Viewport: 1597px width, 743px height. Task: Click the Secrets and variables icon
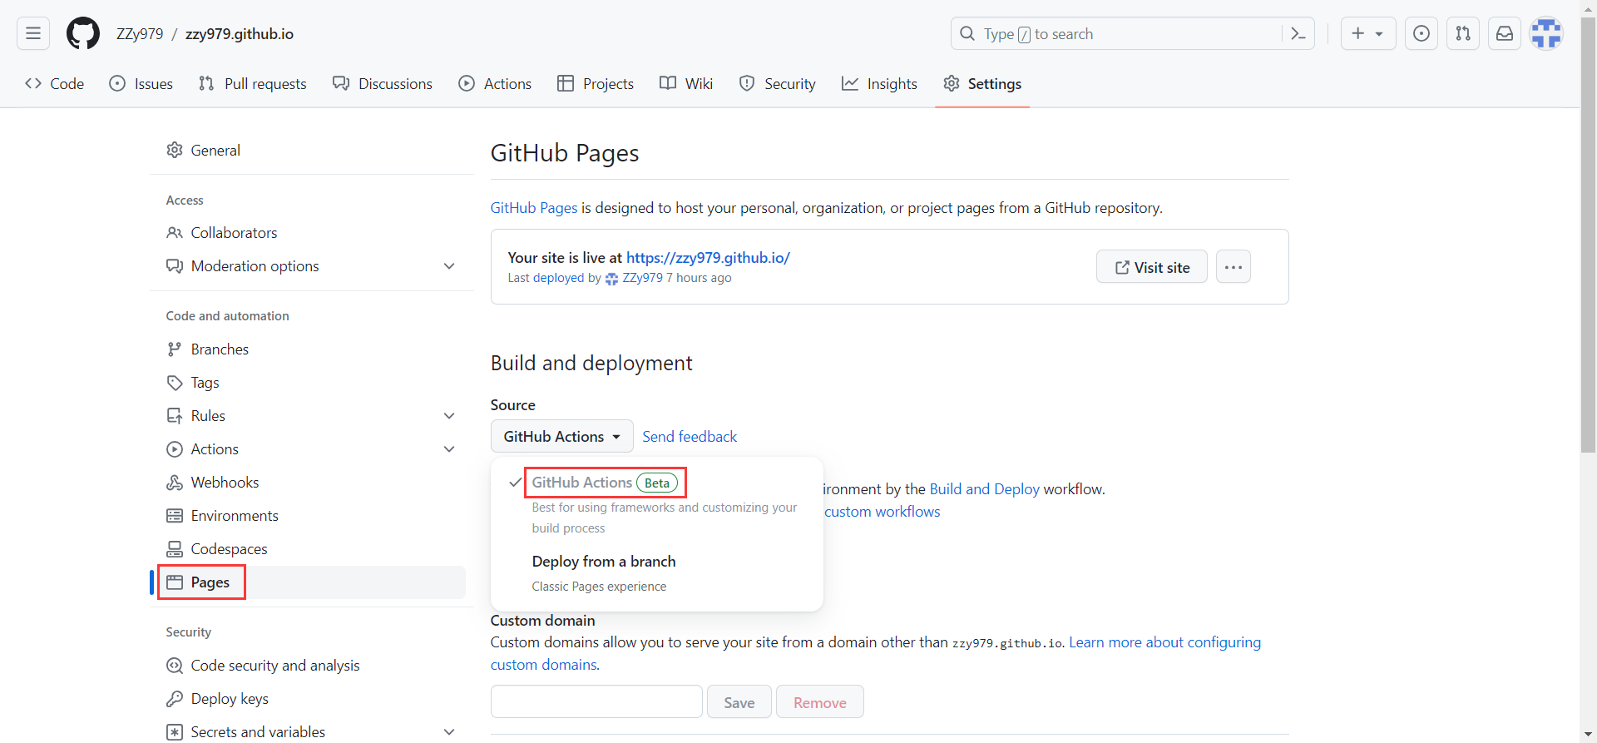[175, 732]
